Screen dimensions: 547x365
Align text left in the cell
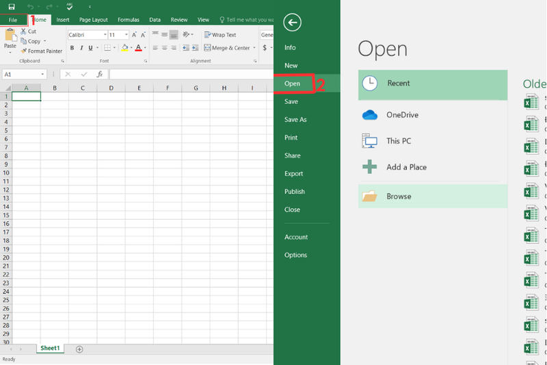click(x=155, y=48)
